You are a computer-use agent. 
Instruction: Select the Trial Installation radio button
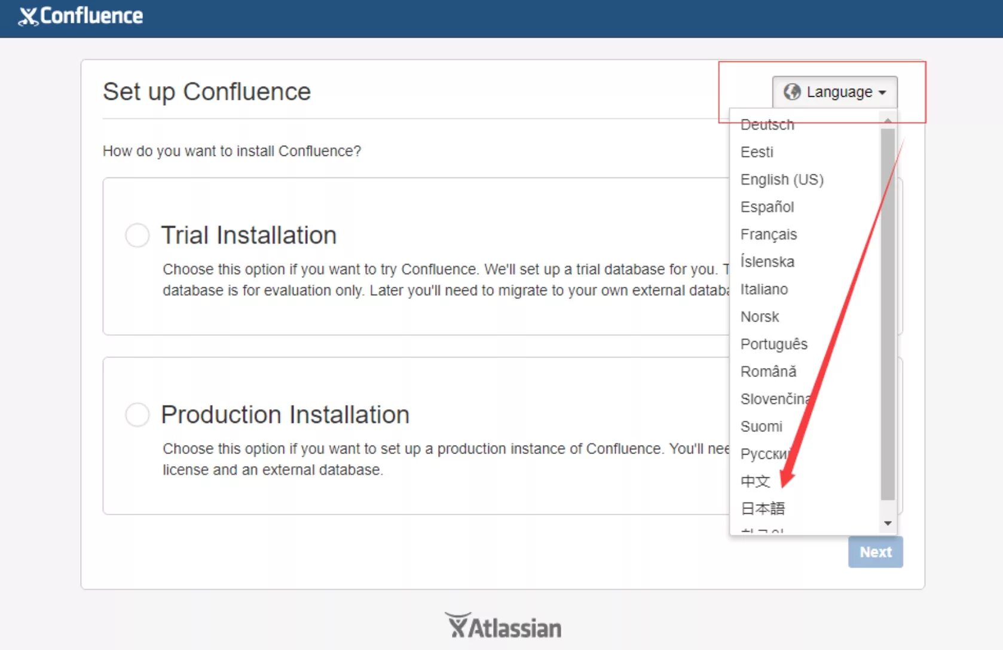click(137, 235)
